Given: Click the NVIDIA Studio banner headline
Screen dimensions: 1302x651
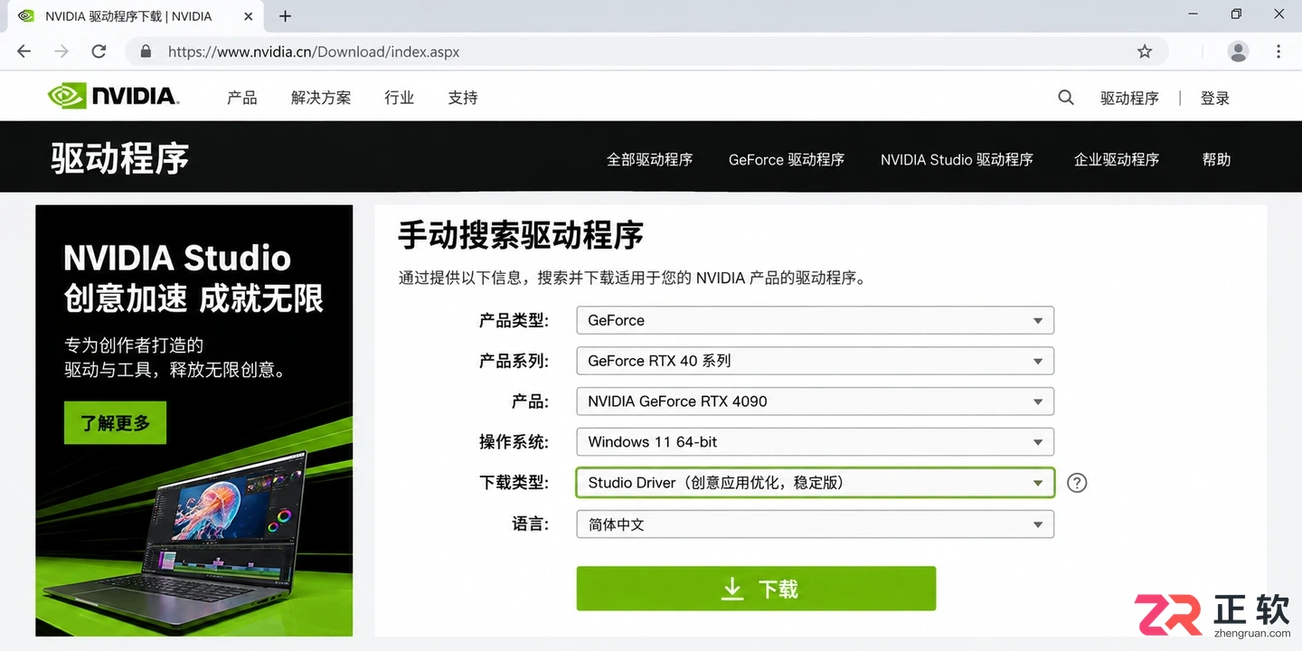Looking at the screenshot, I should (x=193, y=278).
